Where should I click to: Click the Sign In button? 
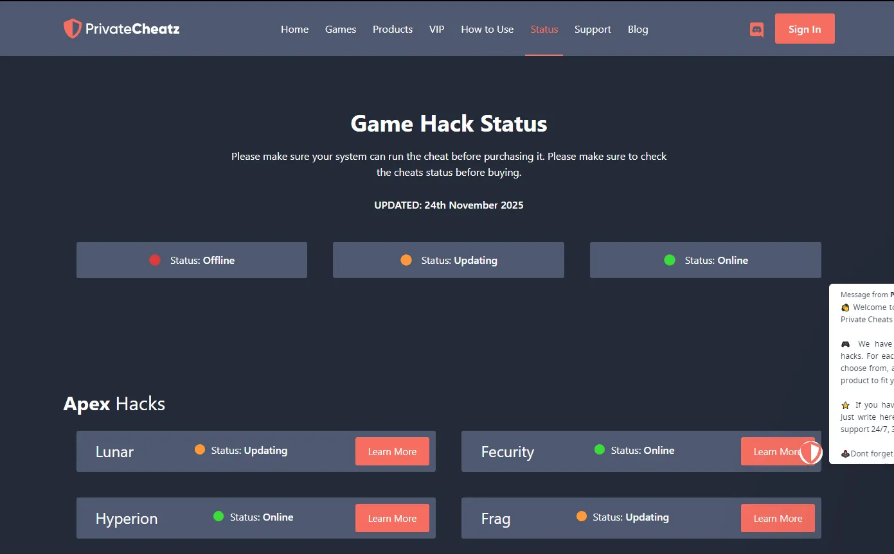coord(805,28)
